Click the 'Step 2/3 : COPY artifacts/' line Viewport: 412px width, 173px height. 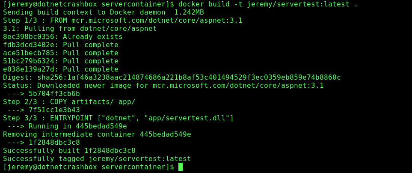point(69,102)
